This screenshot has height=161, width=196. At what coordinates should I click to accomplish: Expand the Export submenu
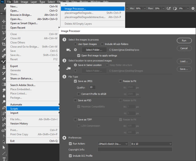[x=33, y=66]
